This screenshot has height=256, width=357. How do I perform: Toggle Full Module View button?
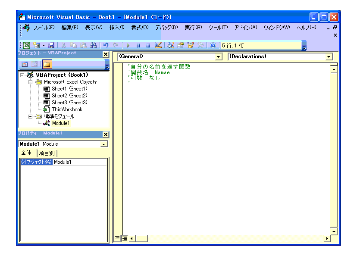125,238
